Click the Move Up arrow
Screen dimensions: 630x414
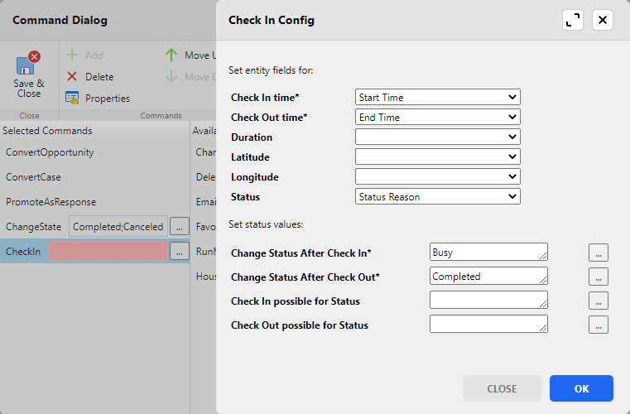(171, 55)
